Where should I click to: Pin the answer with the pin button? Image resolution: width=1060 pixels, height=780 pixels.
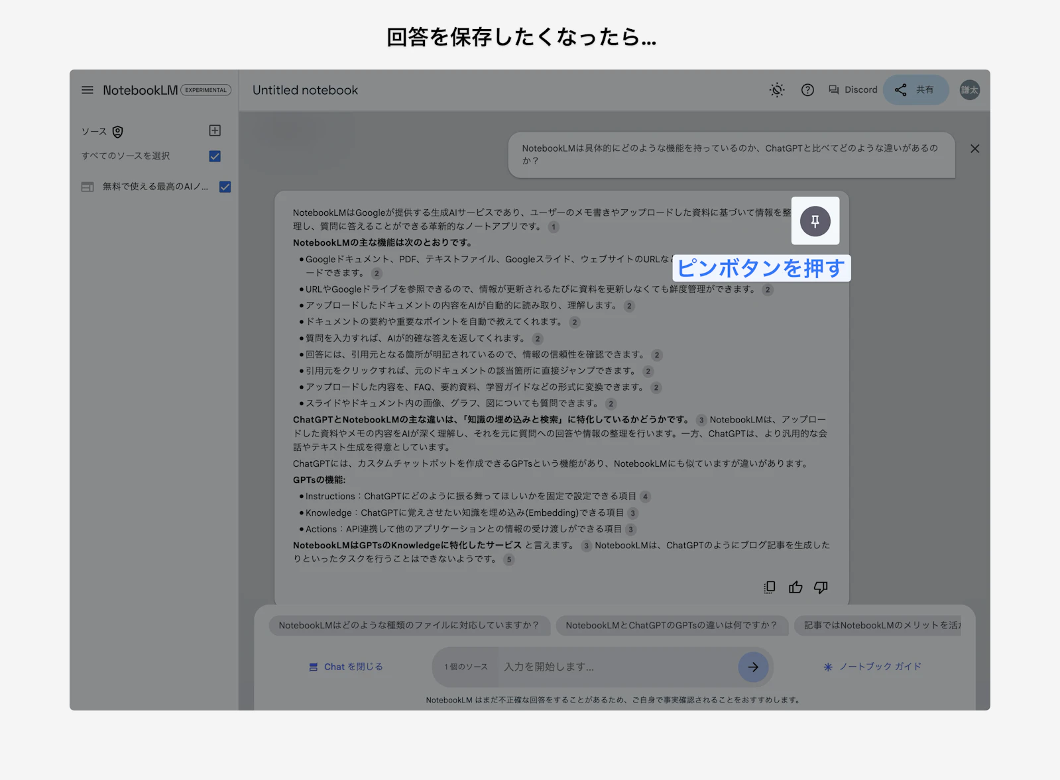click(815, 221)
